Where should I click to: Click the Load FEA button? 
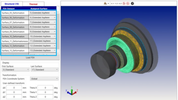click(x=30, y=57)
